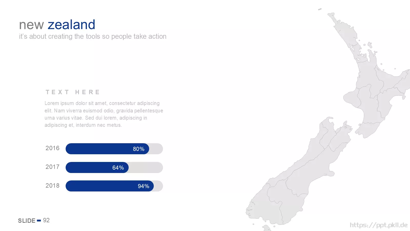The image size is (410, 231).
Task: Open the https://ppt.pkll.de watermark link
Action: pyautogui.click(x=378, y=225)
